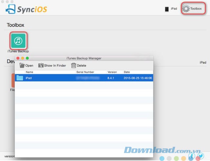Image resolution: width=210 pixels, height=161 pixels.
Task: Minimize the iTunes Backup Manager window
Action: point(23,58)
